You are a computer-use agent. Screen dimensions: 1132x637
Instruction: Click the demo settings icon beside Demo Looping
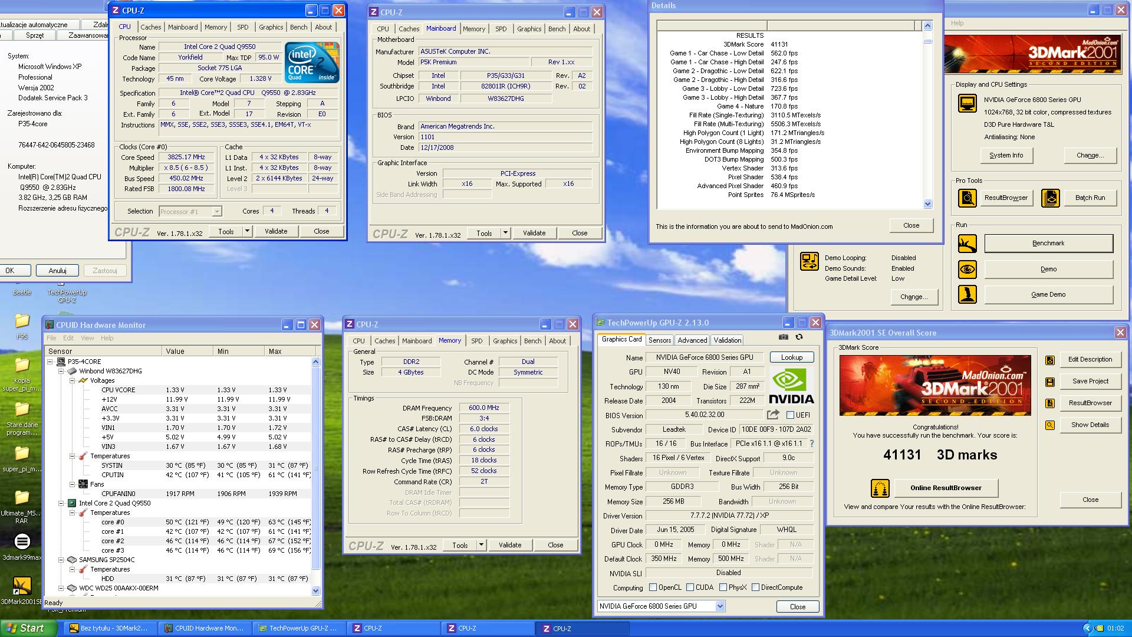[809, 261]
